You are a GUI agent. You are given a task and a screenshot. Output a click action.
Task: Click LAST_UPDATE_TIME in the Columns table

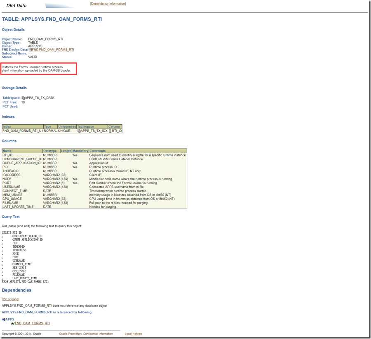[18, 207]
